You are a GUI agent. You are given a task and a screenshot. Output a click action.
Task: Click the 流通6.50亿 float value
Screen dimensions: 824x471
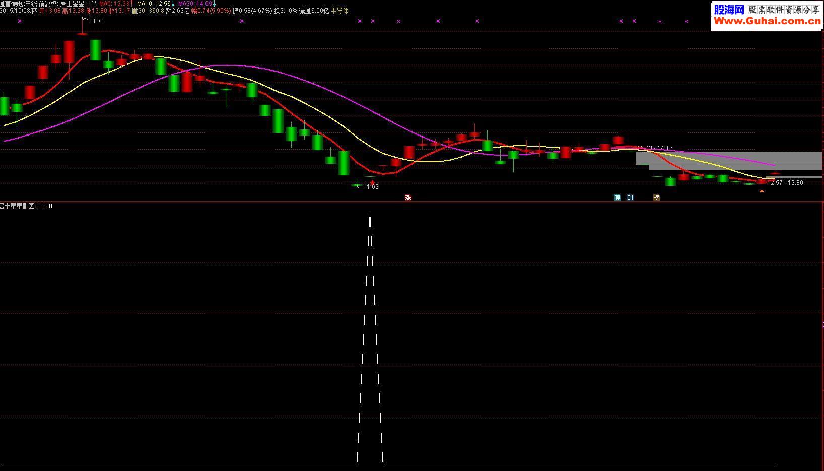[x=314, y=11]
